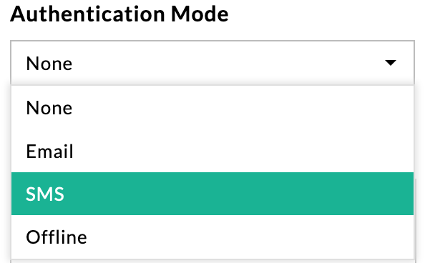Click the Authentication Mode select box border area

coord(212,63)
